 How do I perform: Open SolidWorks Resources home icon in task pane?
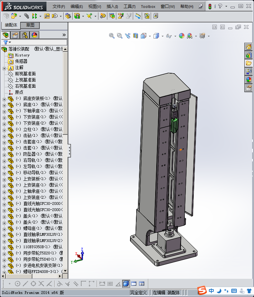[x=248, y=47]
